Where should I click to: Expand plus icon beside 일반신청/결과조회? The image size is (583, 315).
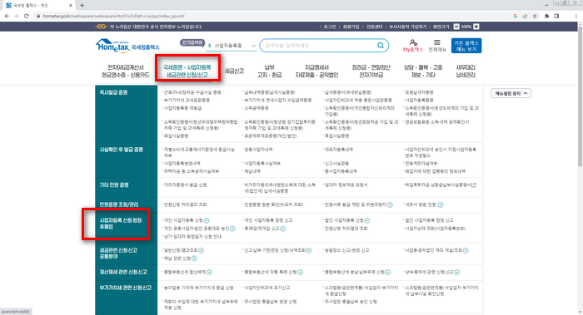pyautogui.click(x=202, y=250)
